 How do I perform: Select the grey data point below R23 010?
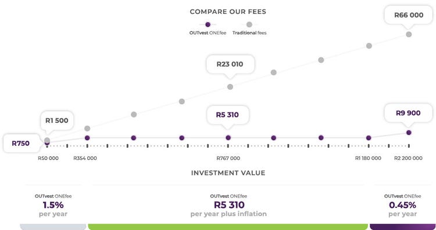tap(230, 87)
